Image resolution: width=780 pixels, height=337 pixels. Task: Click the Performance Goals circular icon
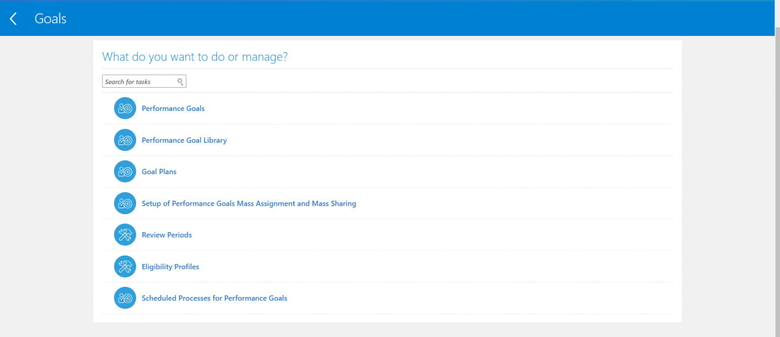pos(125,108)
